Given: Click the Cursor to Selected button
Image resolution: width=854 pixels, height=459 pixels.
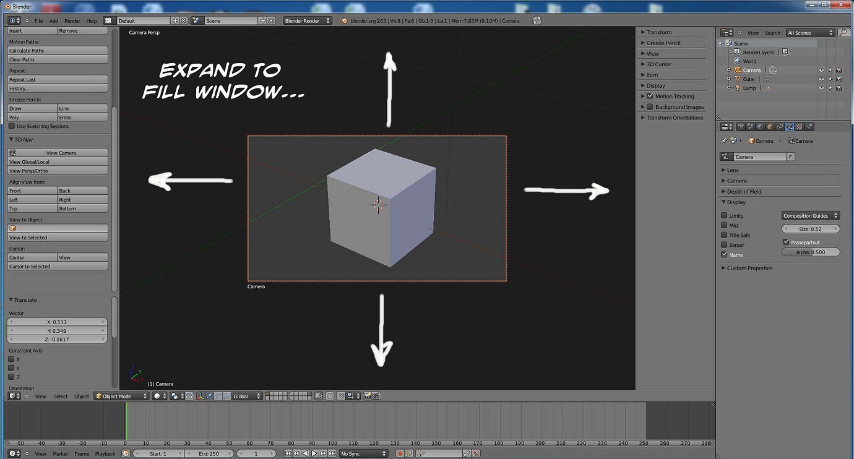Looking at the screenshot, I should pos(58,267).
